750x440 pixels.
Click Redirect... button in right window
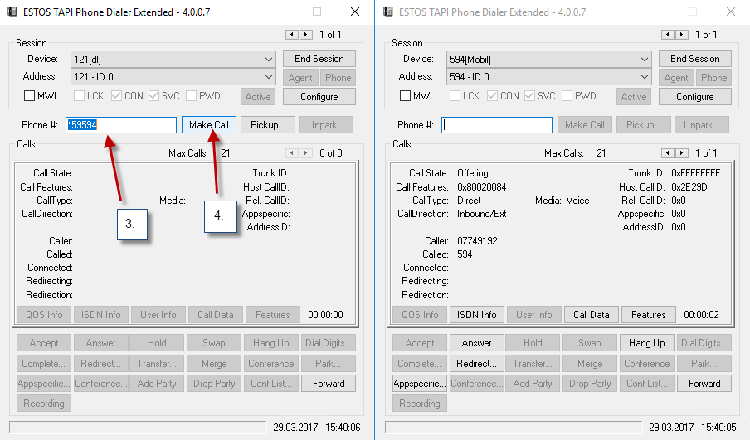point(476,364)
